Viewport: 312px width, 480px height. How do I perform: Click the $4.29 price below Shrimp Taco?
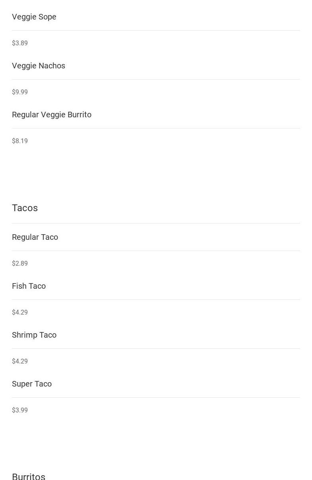pyautogui.click(x=20, y=361)
